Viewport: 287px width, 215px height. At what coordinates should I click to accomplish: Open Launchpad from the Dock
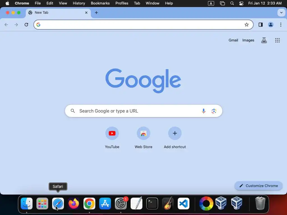tap(42, 204)
